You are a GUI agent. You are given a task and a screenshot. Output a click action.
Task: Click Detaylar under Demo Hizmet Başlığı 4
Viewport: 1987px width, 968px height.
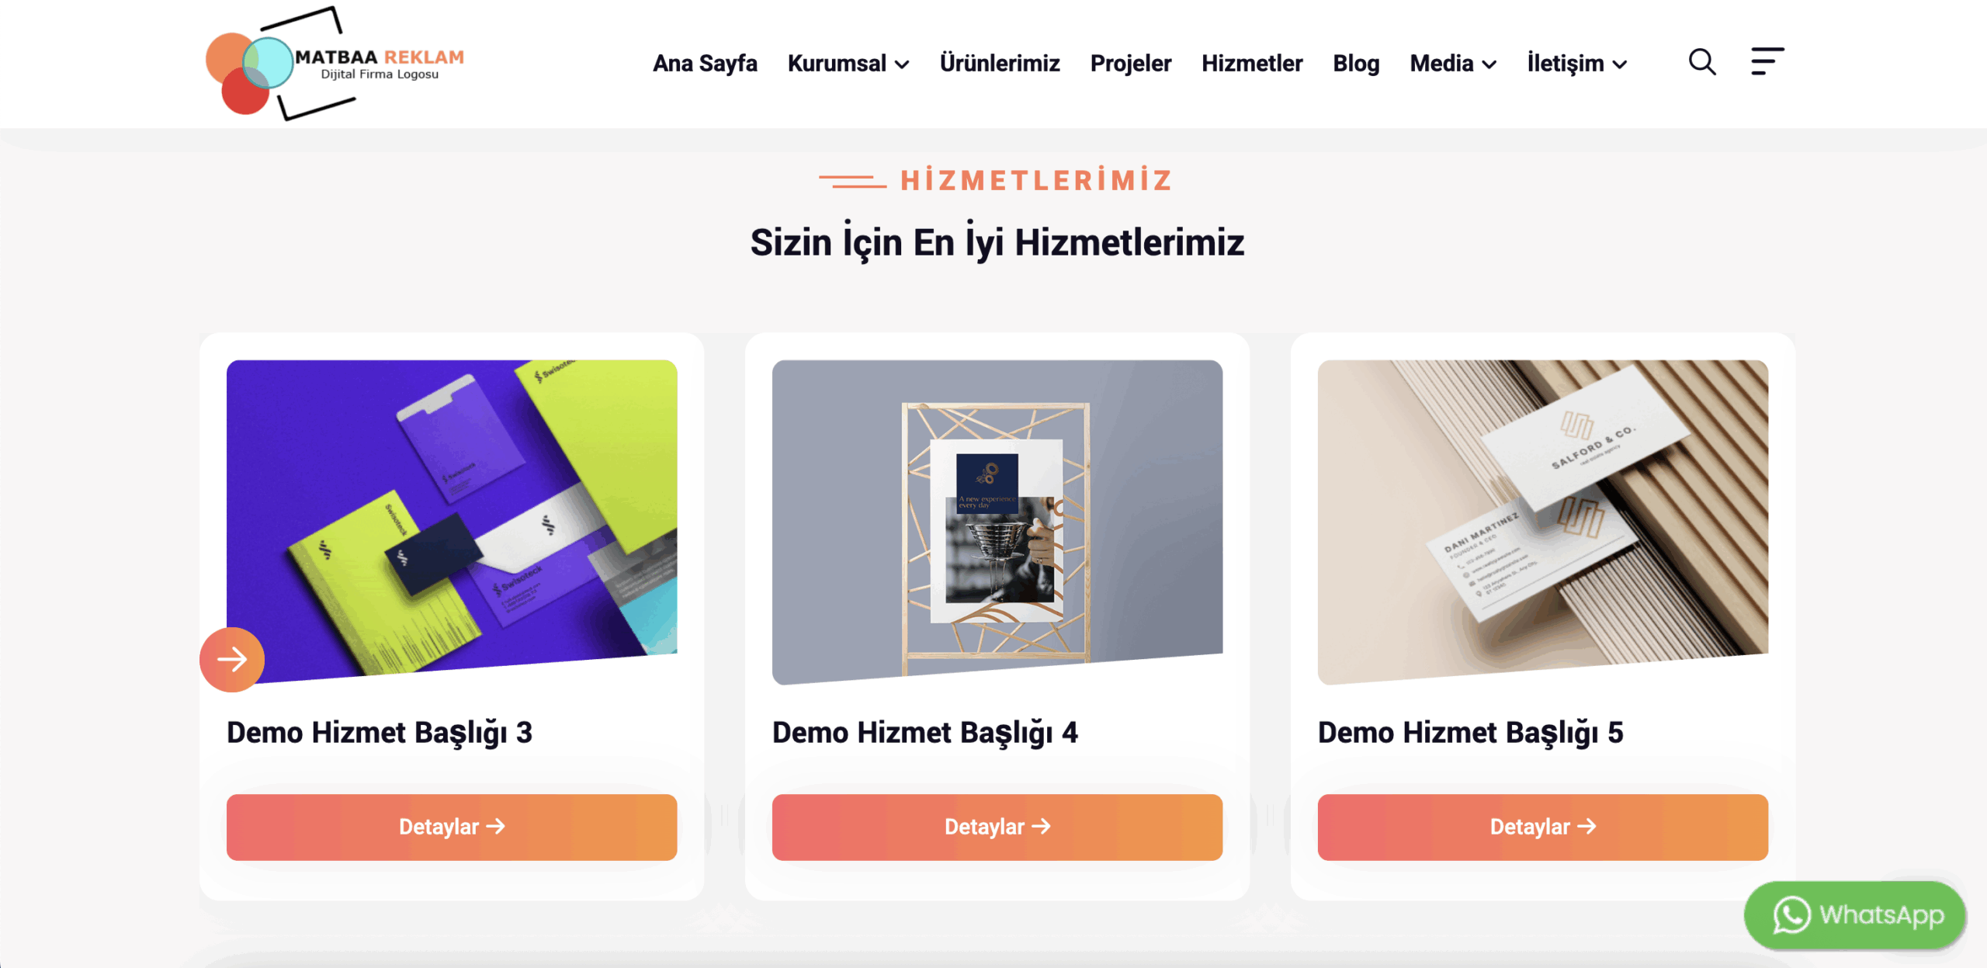[x=997, y=827]
